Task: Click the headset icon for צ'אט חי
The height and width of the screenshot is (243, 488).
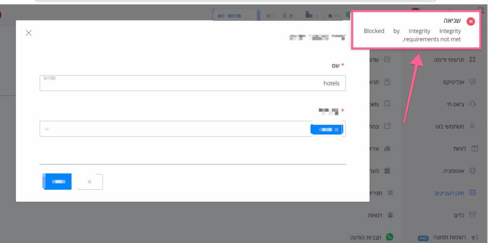Action: (472, 104)
